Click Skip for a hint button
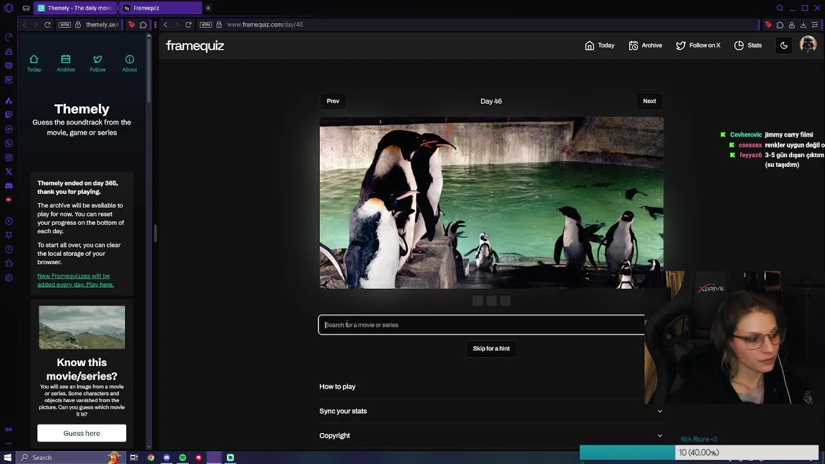This screenshot has width=825, height=464. (x=491, y=349)
